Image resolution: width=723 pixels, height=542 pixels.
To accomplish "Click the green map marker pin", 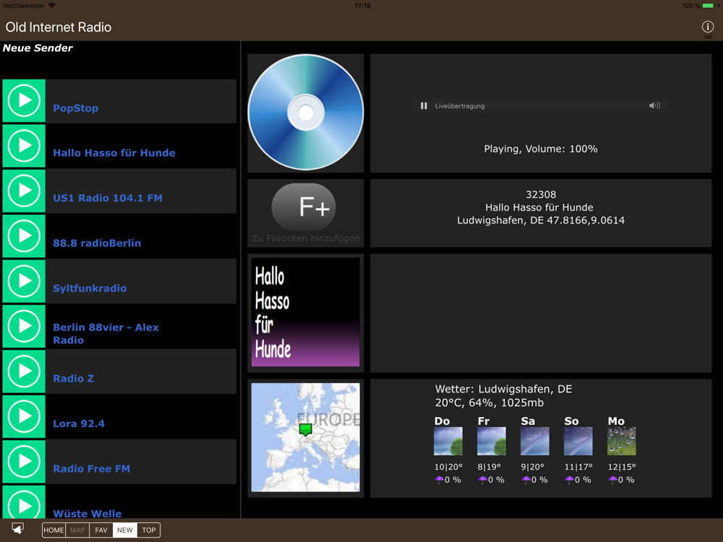I will tap(305, 429).
